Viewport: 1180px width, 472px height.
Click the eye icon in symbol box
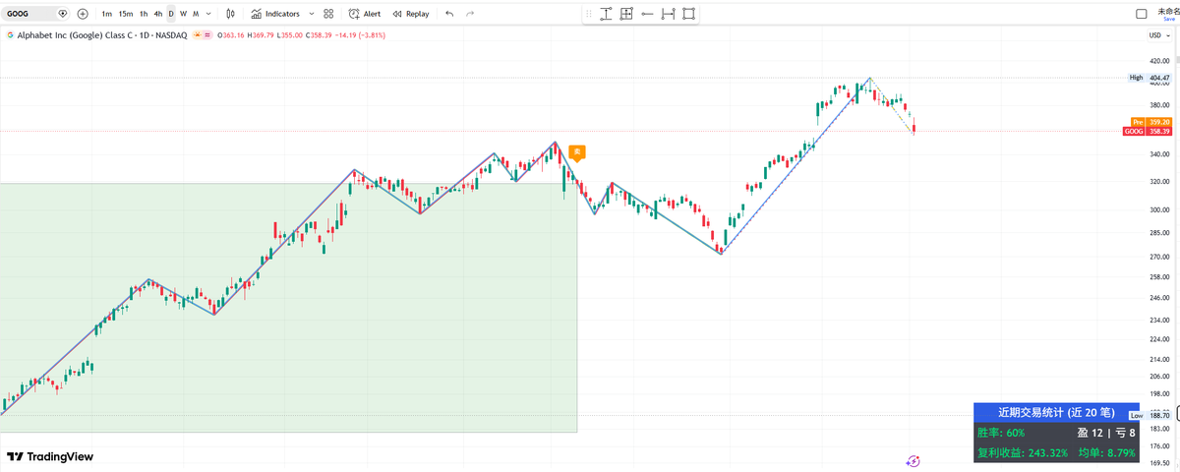pos(63,14)
